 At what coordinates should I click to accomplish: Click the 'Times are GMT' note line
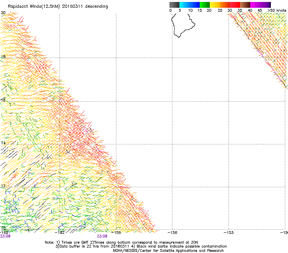tap(121, 242)
